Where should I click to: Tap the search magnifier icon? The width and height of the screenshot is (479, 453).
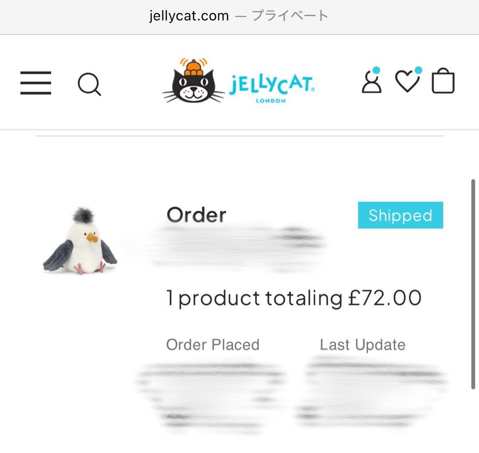click(x=89, y=84)
